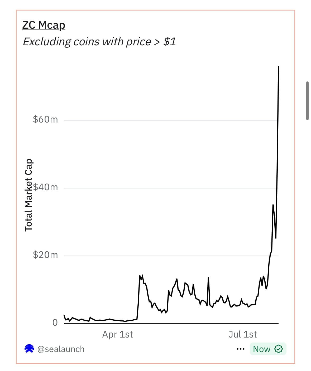Image resolution: width=311 pixels, height=371 pixels.
Task: Click the Total Market Cap axis title
Action: (x=28, y=195)
